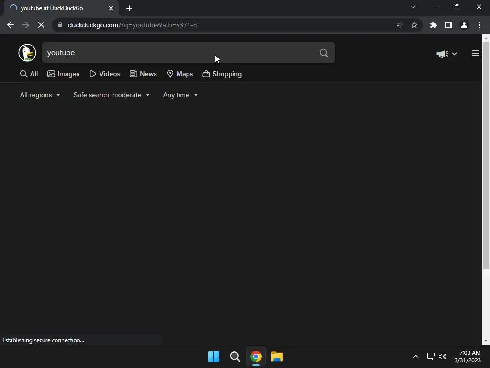The width and height of the screenshot is (490, 368).
Task: Open a new browser tab
Action: coord(129,8)
